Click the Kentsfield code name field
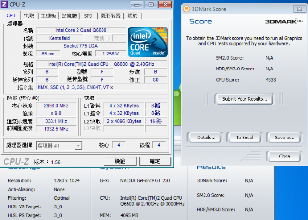This screenshot has height=220, width=308. 60,38
